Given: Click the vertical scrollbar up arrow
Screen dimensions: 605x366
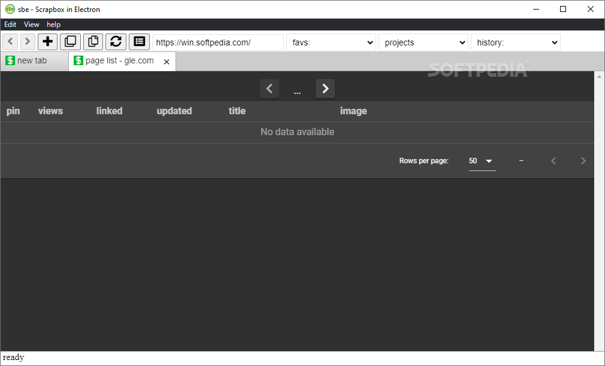Looking at the screenshot, I should pyautogui.click(x=599, y=77).
